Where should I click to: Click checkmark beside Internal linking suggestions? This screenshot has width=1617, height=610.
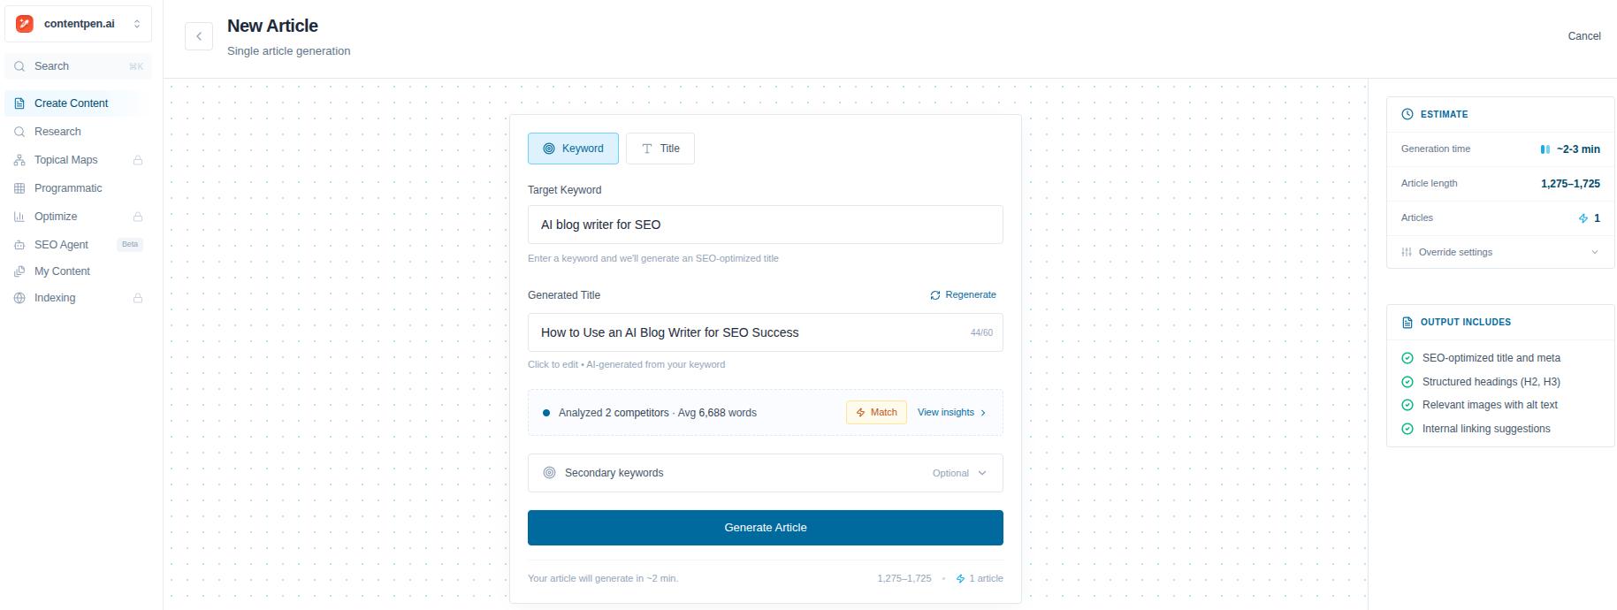(1407, 429)
